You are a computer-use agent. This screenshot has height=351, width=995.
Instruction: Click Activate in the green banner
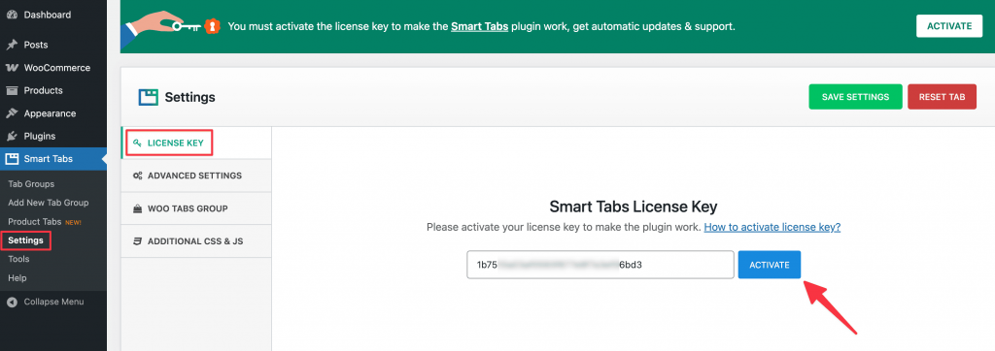[x=949, y=26]
